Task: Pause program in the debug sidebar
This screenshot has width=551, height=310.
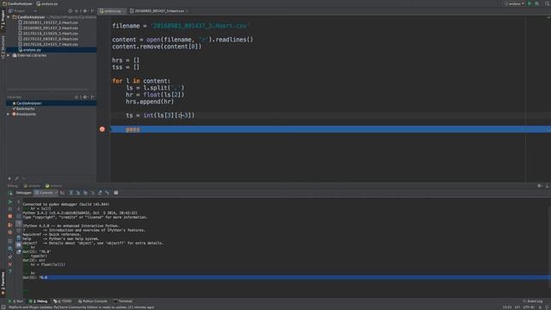Action: pyautogui.click(x=9, y=208)
